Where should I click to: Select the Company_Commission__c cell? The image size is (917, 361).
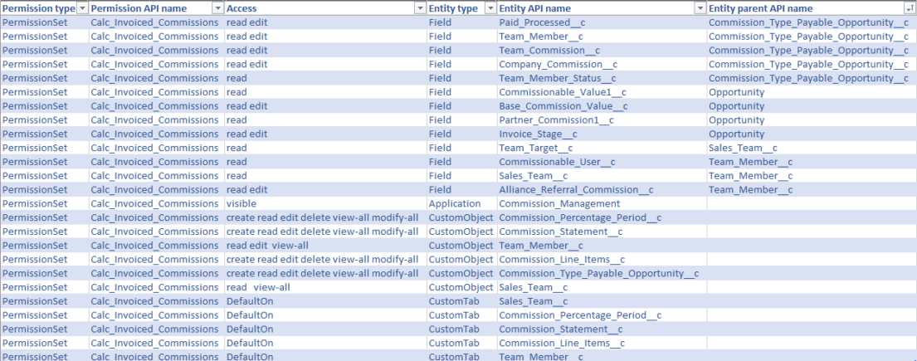pyautogui.click(x=558, y=64)
